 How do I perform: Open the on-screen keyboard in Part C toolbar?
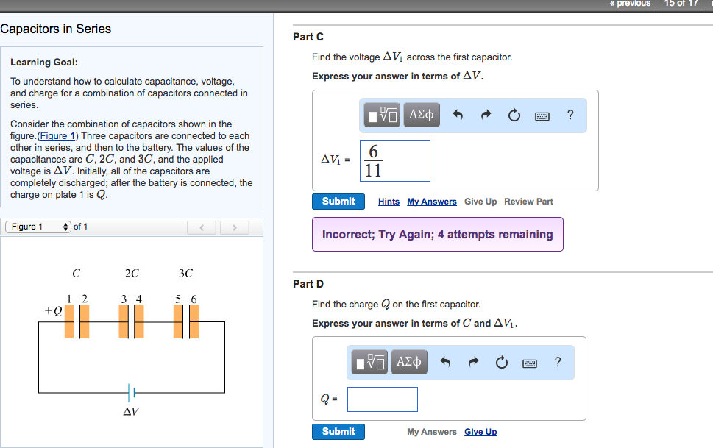click(541, 115)
